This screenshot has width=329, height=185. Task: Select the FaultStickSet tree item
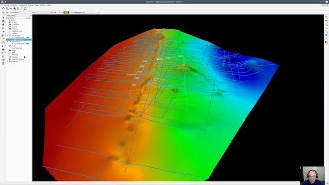[x=17, y=48]
